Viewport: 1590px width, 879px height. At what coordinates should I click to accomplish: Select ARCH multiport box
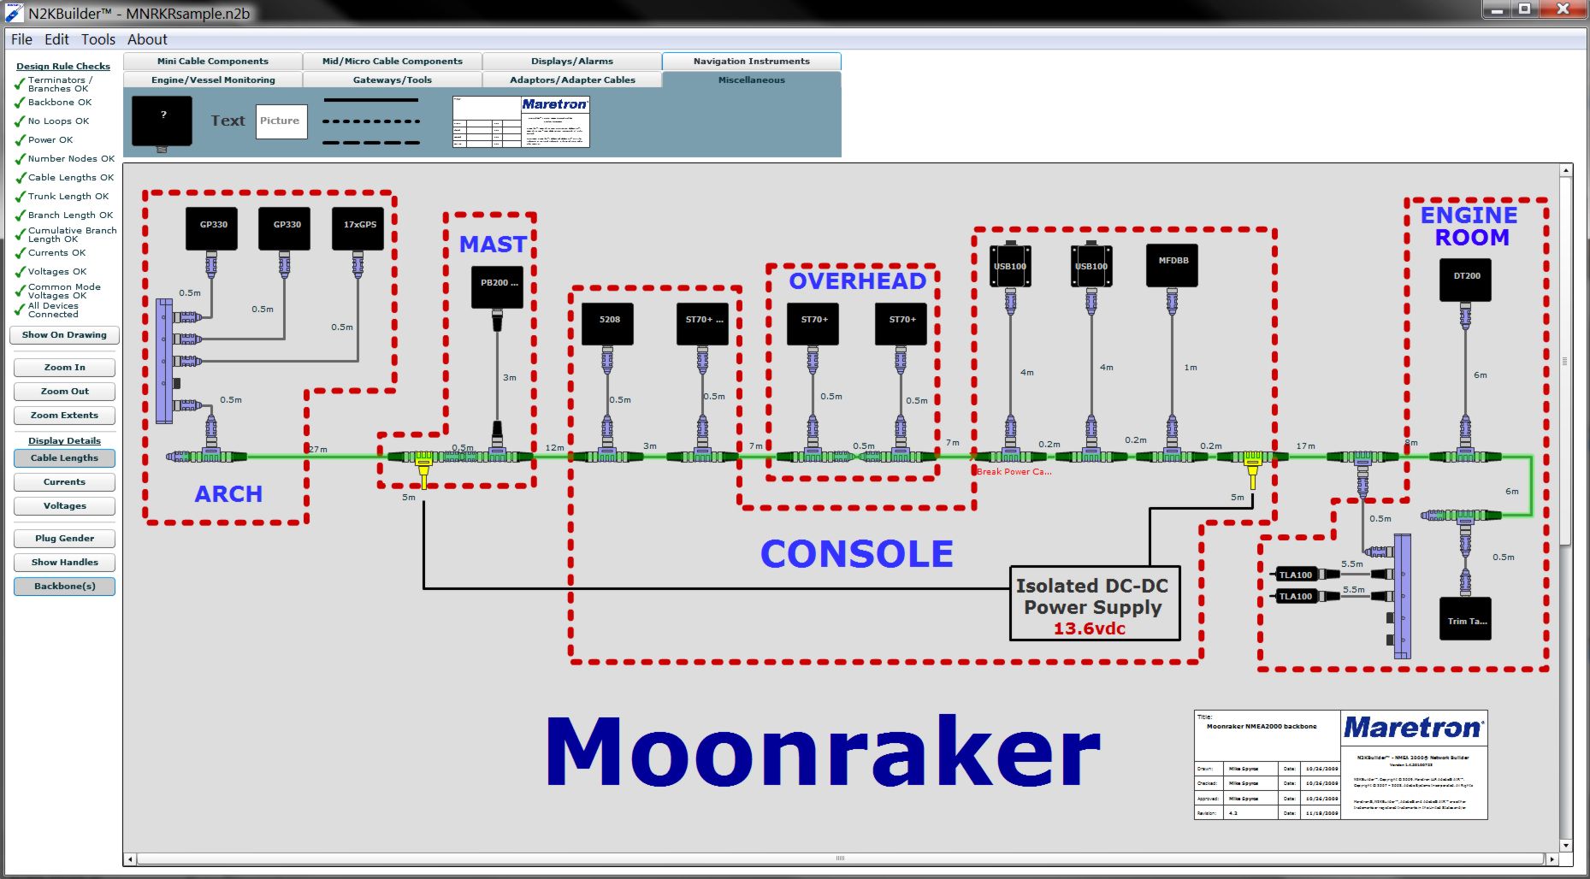[x=164, y=360]
